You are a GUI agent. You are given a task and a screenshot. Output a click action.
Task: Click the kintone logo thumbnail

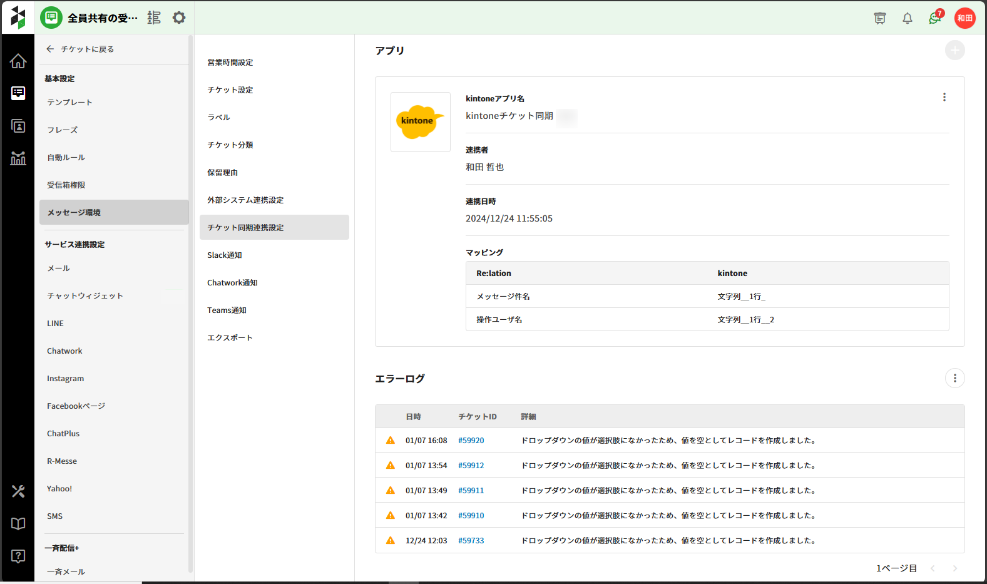420,122
